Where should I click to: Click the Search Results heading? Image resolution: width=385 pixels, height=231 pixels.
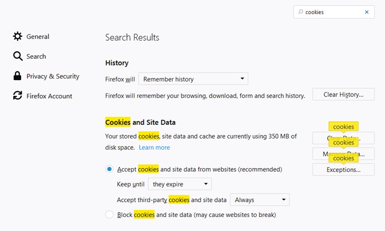[x=132, y=38]
